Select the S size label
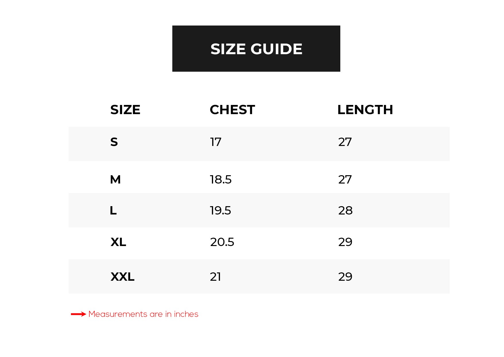The height and width of the screenshot is (357, 504). click(114, 142)
